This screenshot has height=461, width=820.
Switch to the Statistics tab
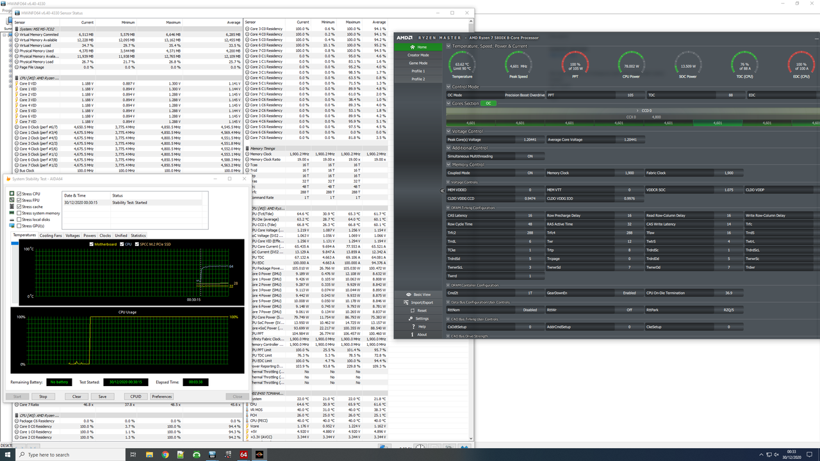pos(138,235)
